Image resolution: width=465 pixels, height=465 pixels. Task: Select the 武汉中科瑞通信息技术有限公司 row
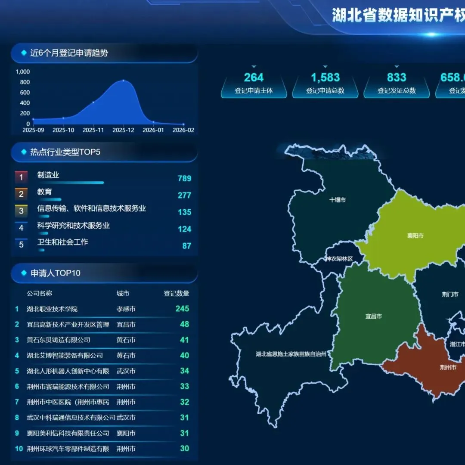(x=102, y=418)
